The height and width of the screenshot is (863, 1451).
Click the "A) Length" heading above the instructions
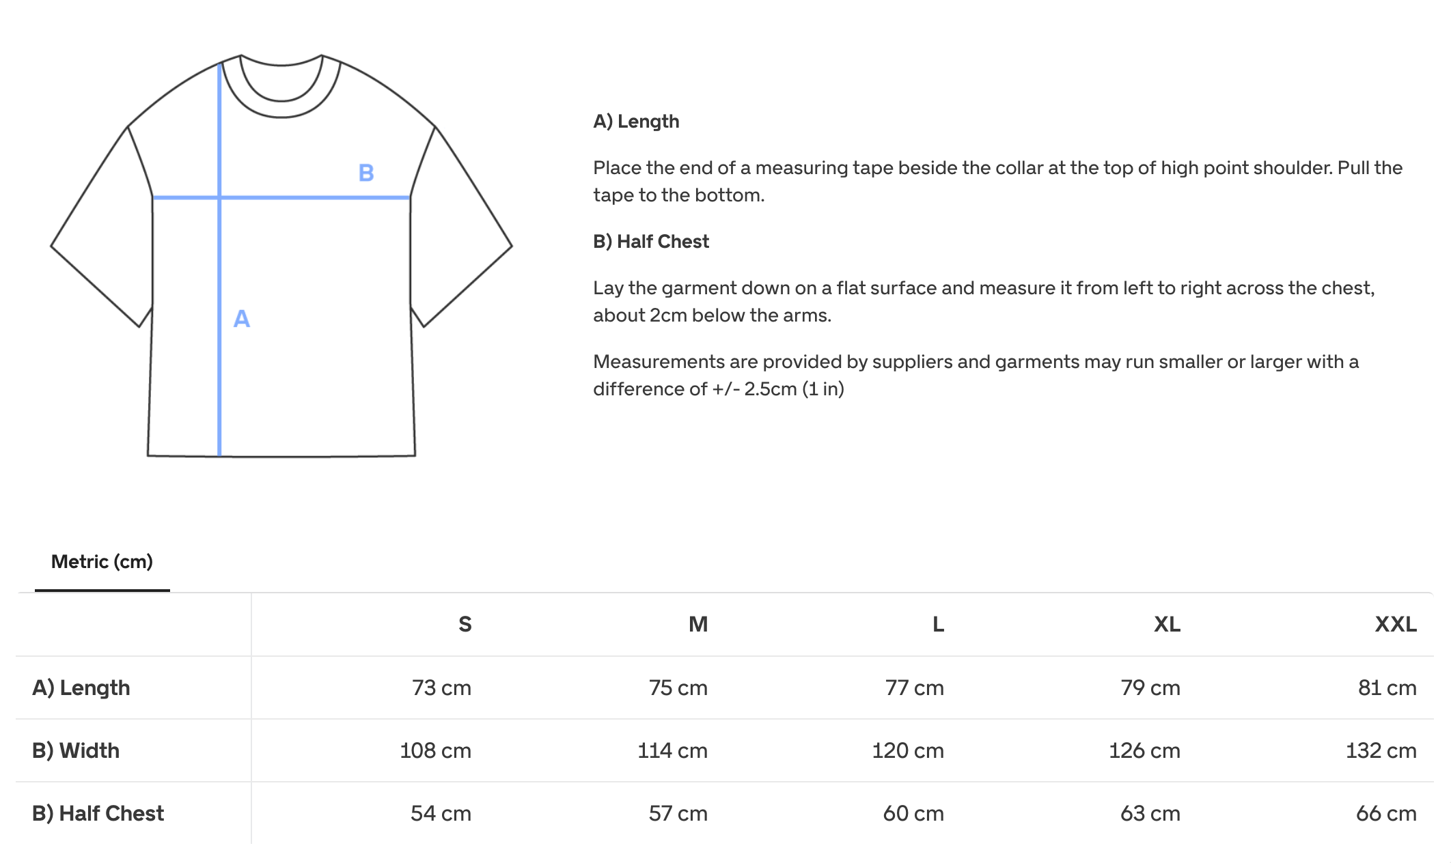click(636, 122)
